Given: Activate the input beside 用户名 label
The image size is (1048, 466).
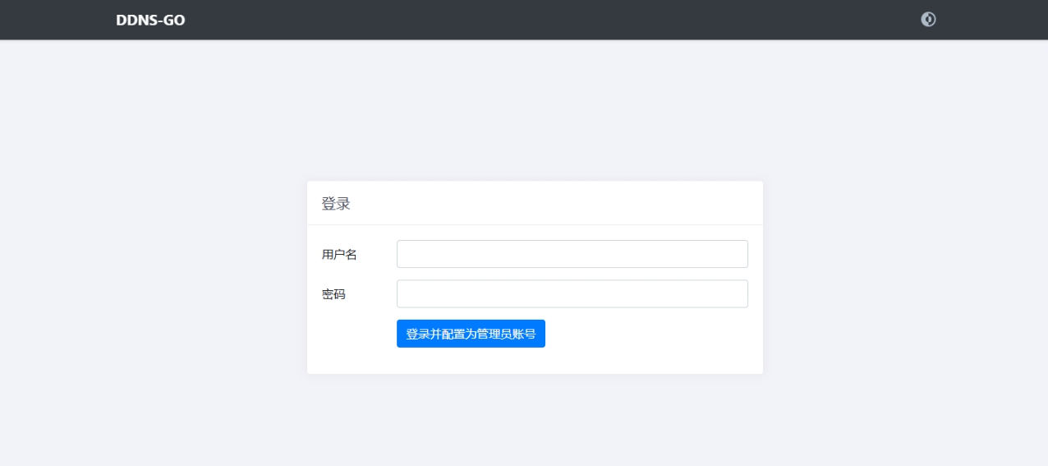Looking at the screenshot, I should (572, 254).
